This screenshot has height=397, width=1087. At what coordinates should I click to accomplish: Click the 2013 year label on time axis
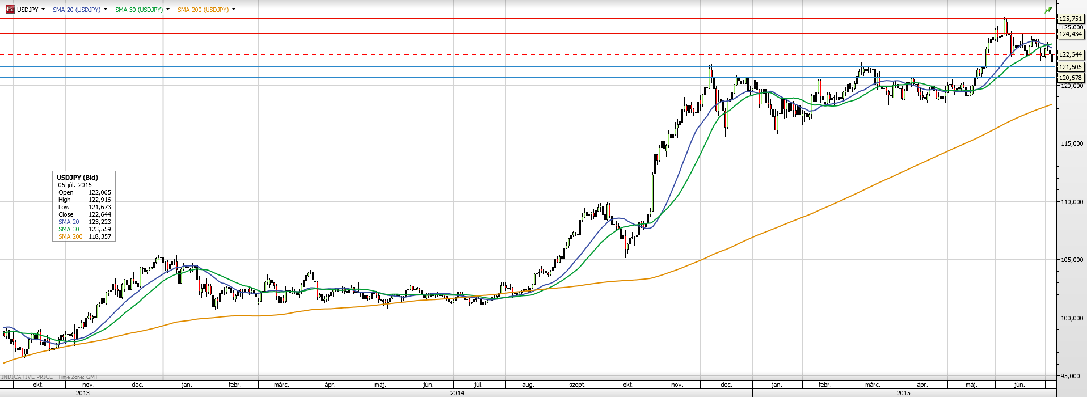coord(82,393)
